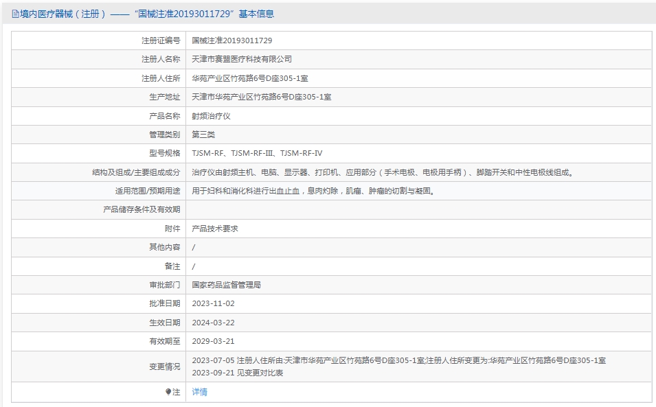Select the 产品名称 label
Image resolution: width=656 pixels, height=407 pixels.
pyautogui.click(x=164, y=116)
